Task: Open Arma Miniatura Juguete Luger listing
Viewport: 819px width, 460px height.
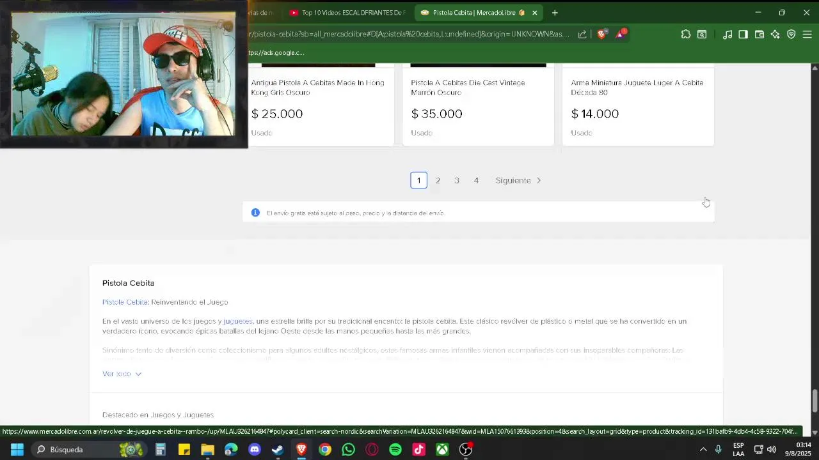Action: [637, 88]
